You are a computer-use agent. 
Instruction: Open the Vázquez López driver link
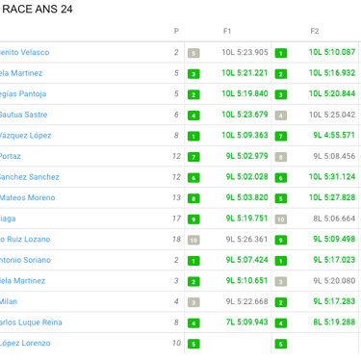(25, 136)
